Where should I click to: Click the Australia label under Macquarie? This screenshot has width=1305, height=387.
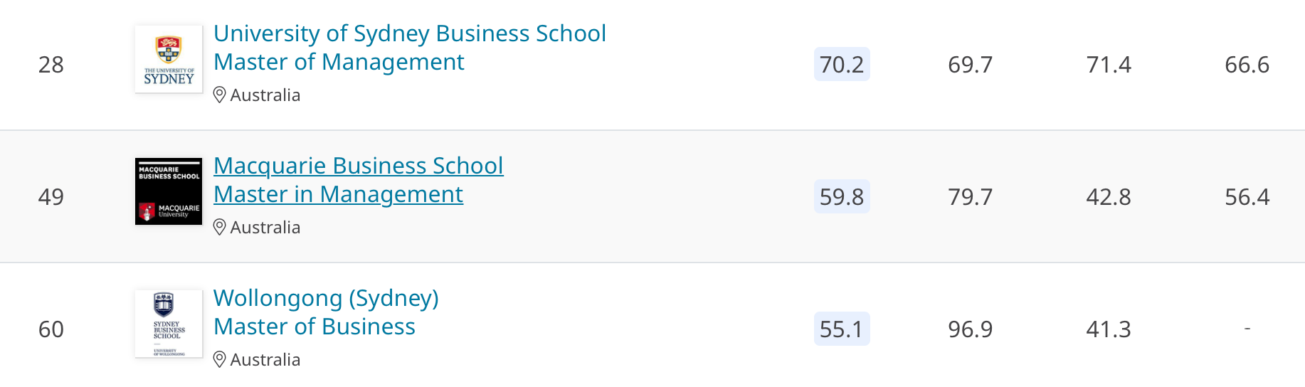265,228
